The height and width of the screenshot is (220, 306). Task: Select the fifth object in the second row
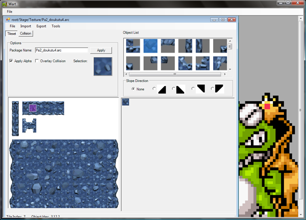pyautogui.click(x=202, y=63)
